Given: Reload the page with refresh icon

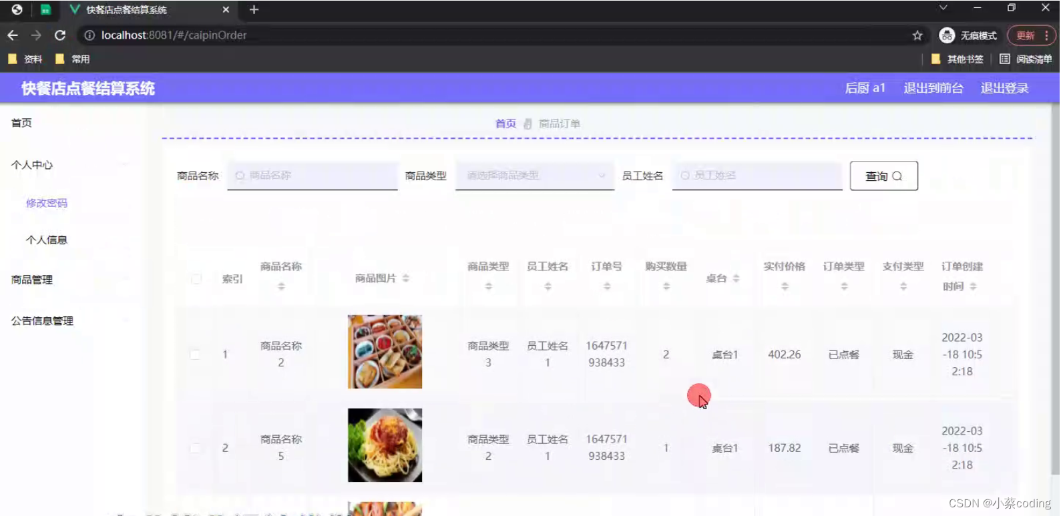Looking at the screenshot, I should (60, 35).
